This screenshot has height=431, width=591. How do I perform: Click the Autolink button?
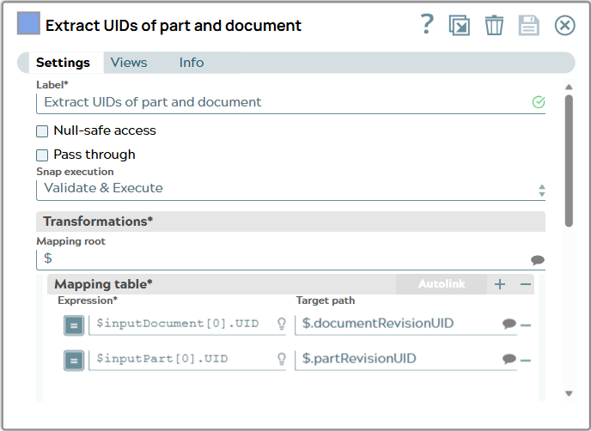[x=442, y=283]
